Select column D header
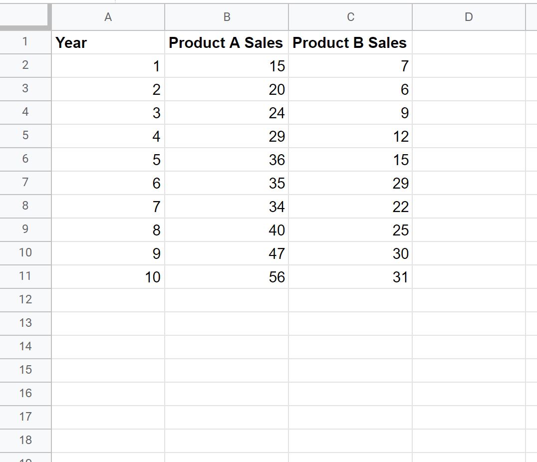The width and height of the screenshot is (537, 462). click(469, 16)
